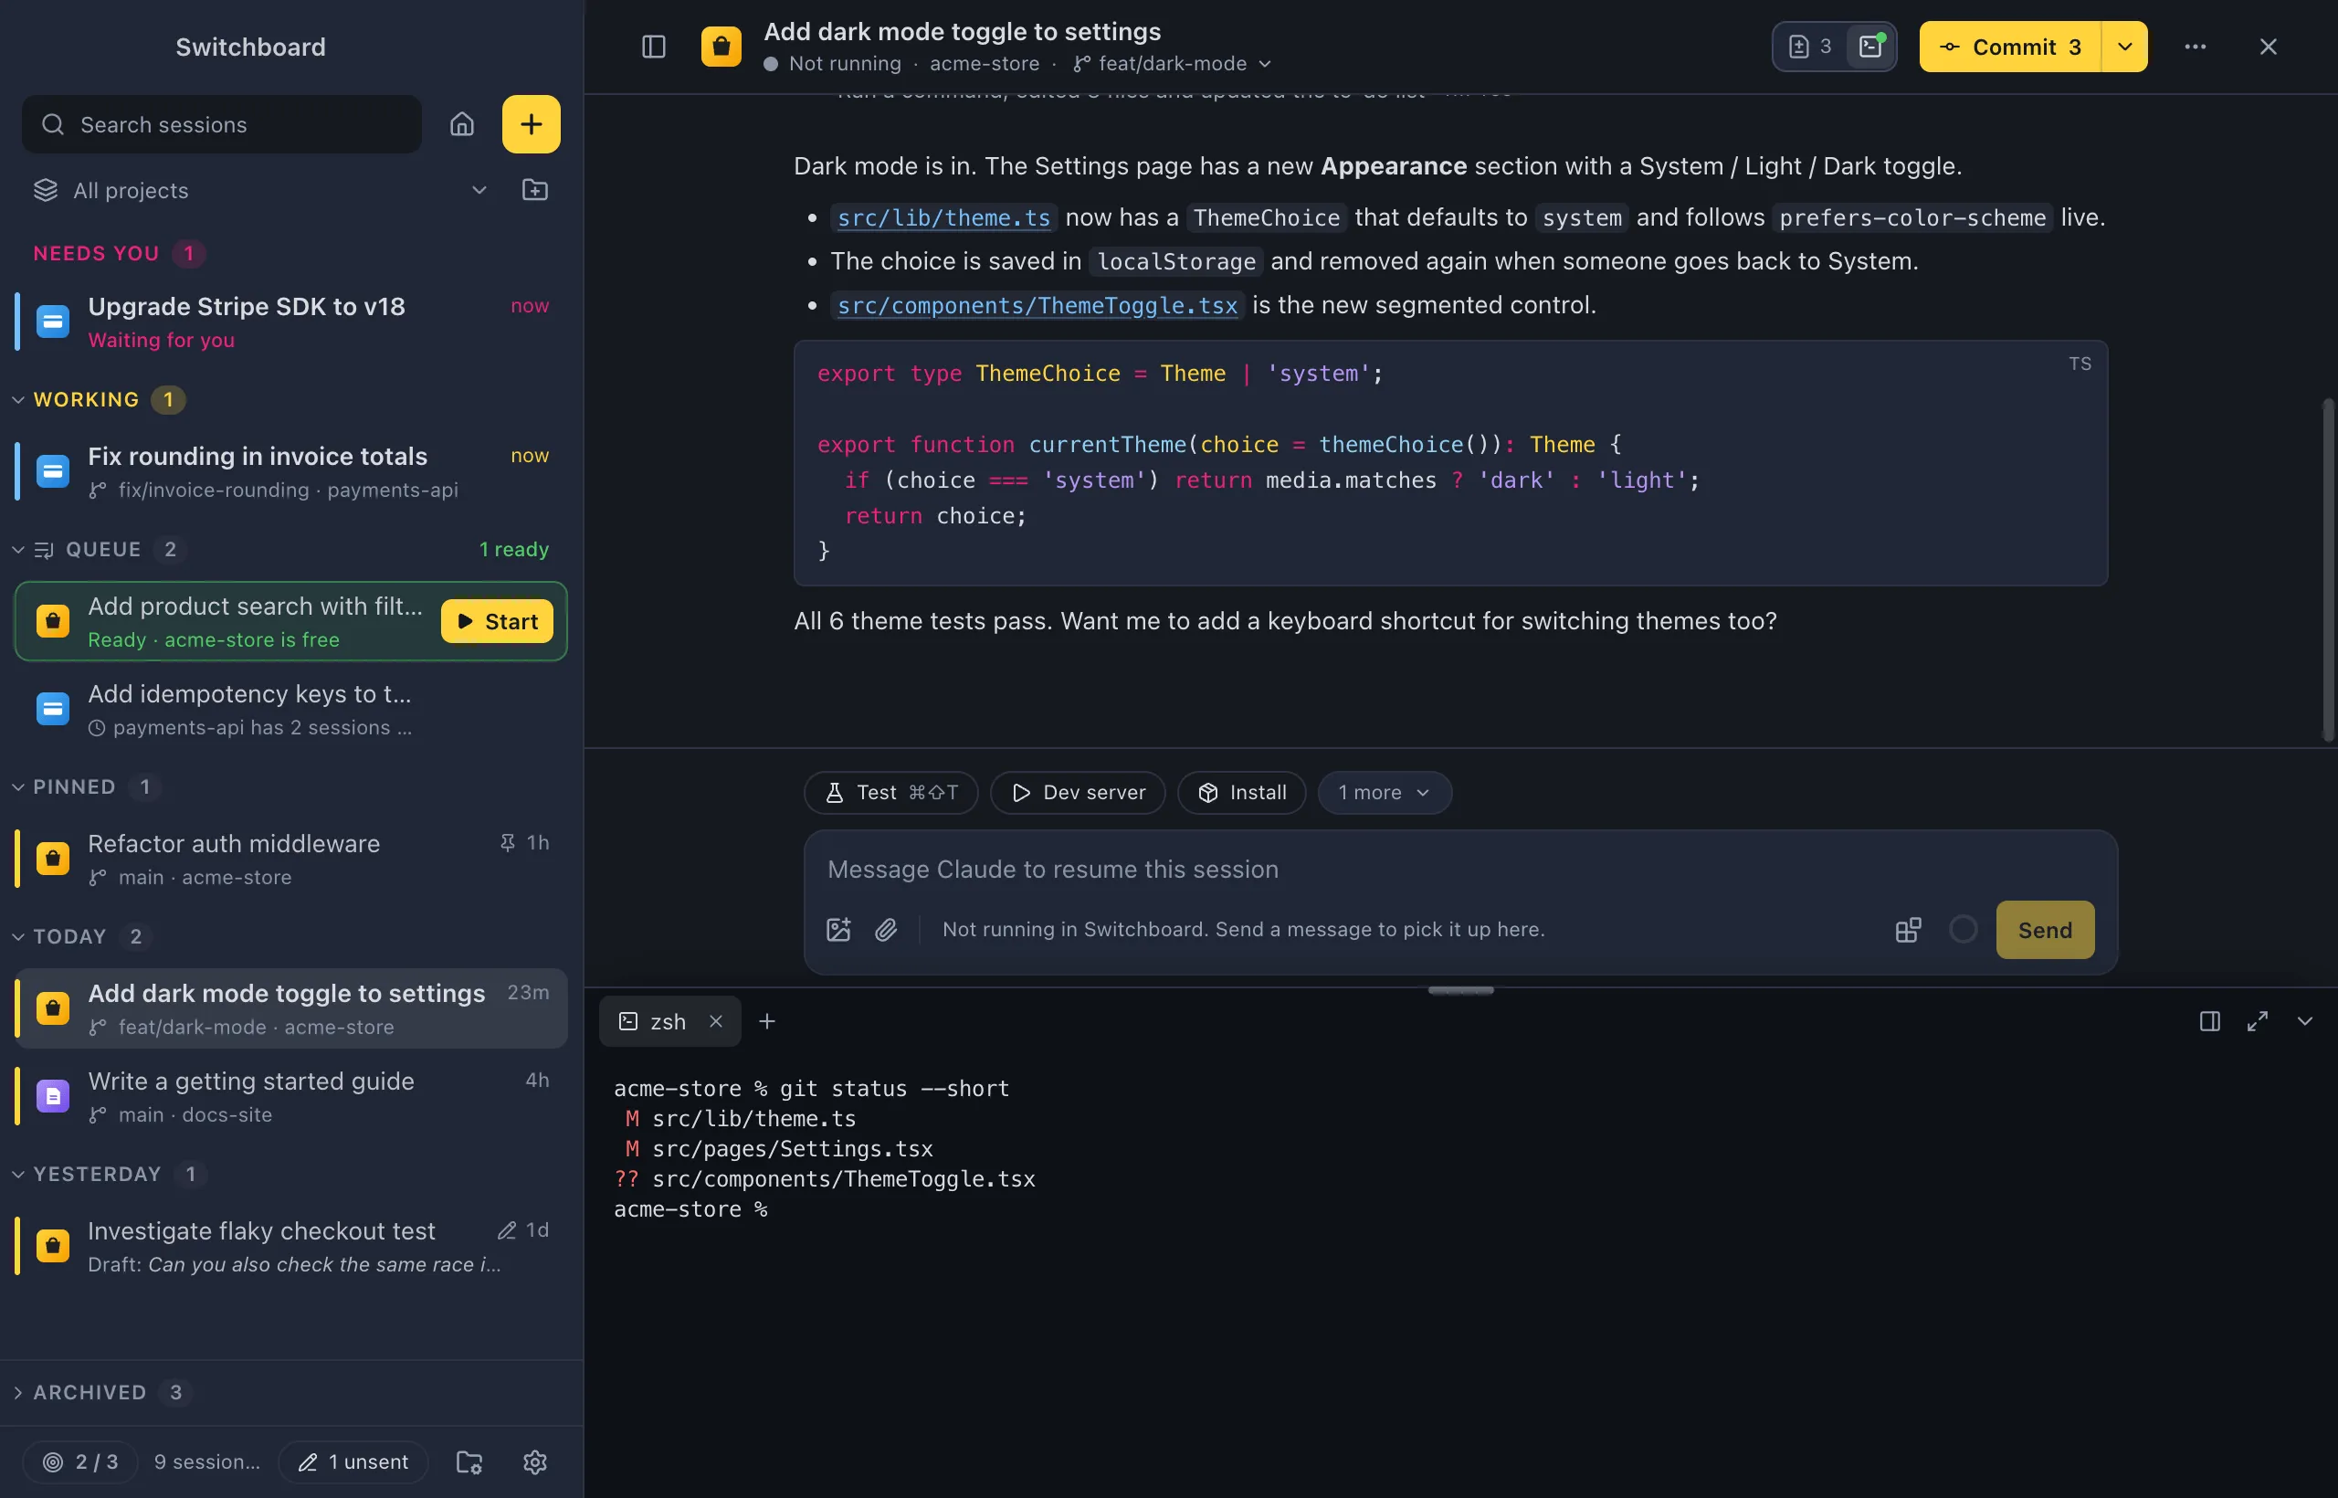
Task: Close the zsh terminal tab
Action: click(x=716, y=1021)
